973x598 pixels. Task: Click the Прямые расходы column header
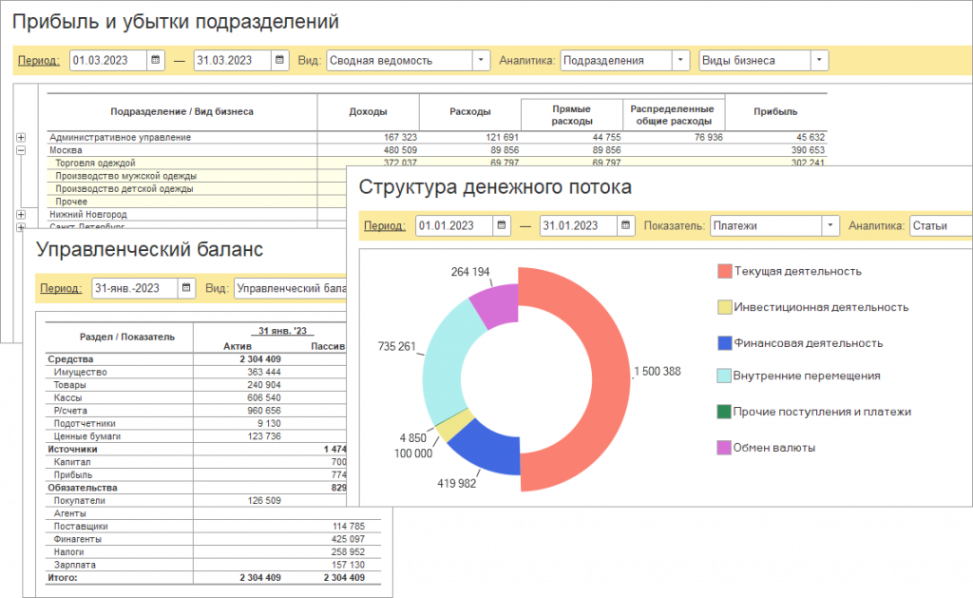tap(571, 115)
